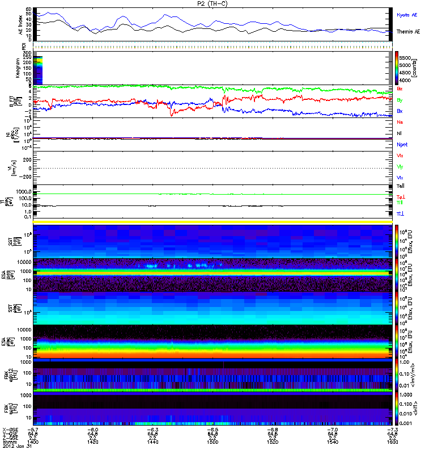Click the 'Keogram' axis label
Viewport: 425px width, 454px height.
(18, 68)
